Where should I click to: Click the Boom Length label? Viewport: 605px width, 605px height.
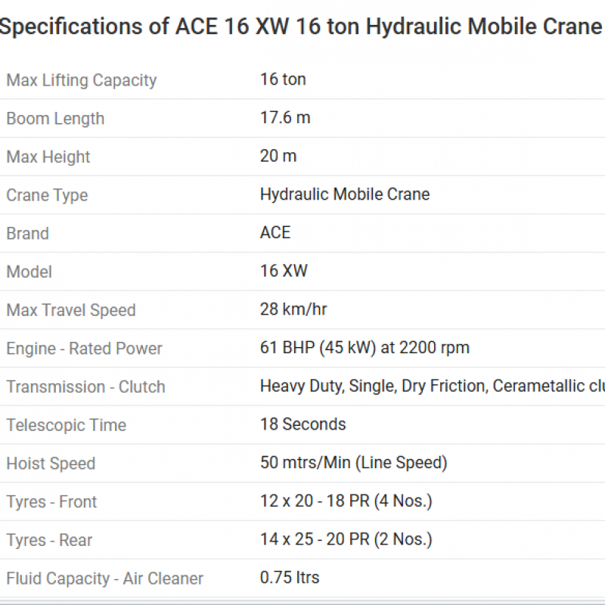(55, 119)
